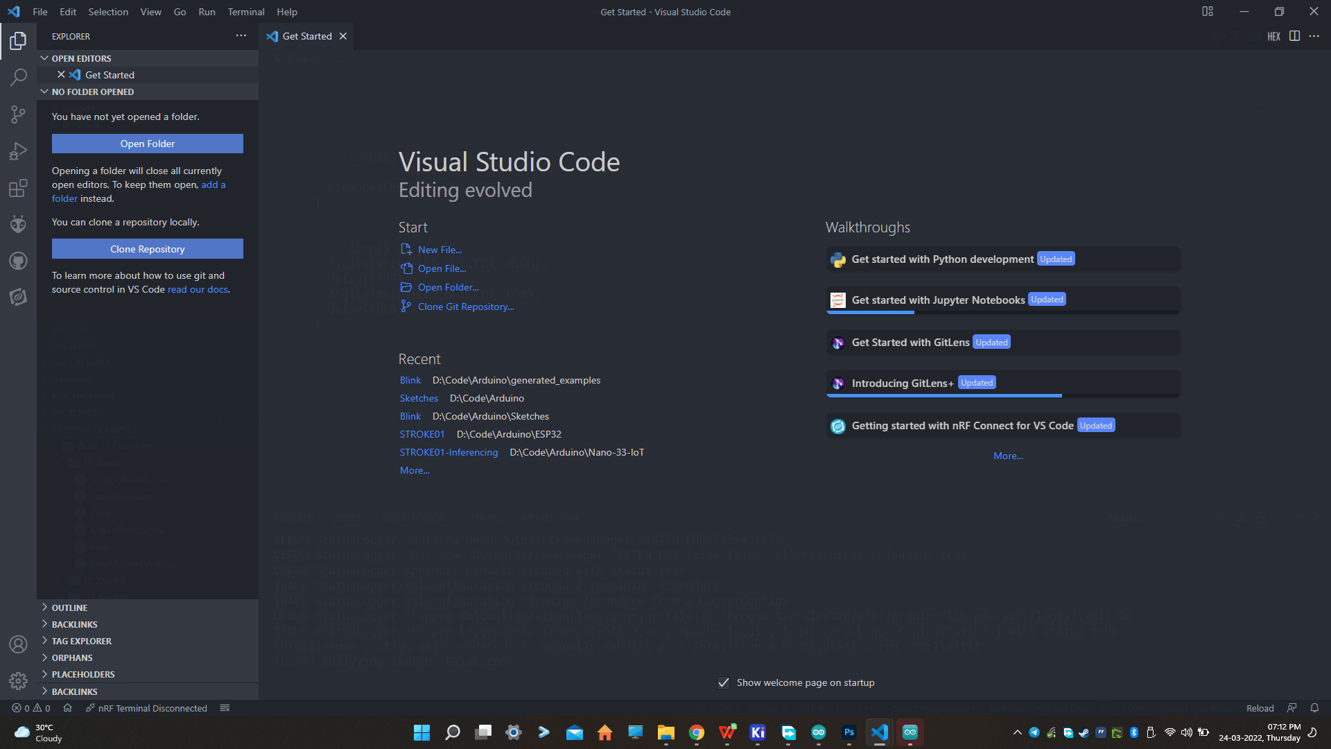The width and height of the screenshot is (1331, 749).
Task: Open editor More Actions ellipsis
Action: click(x=1314, y=36)
